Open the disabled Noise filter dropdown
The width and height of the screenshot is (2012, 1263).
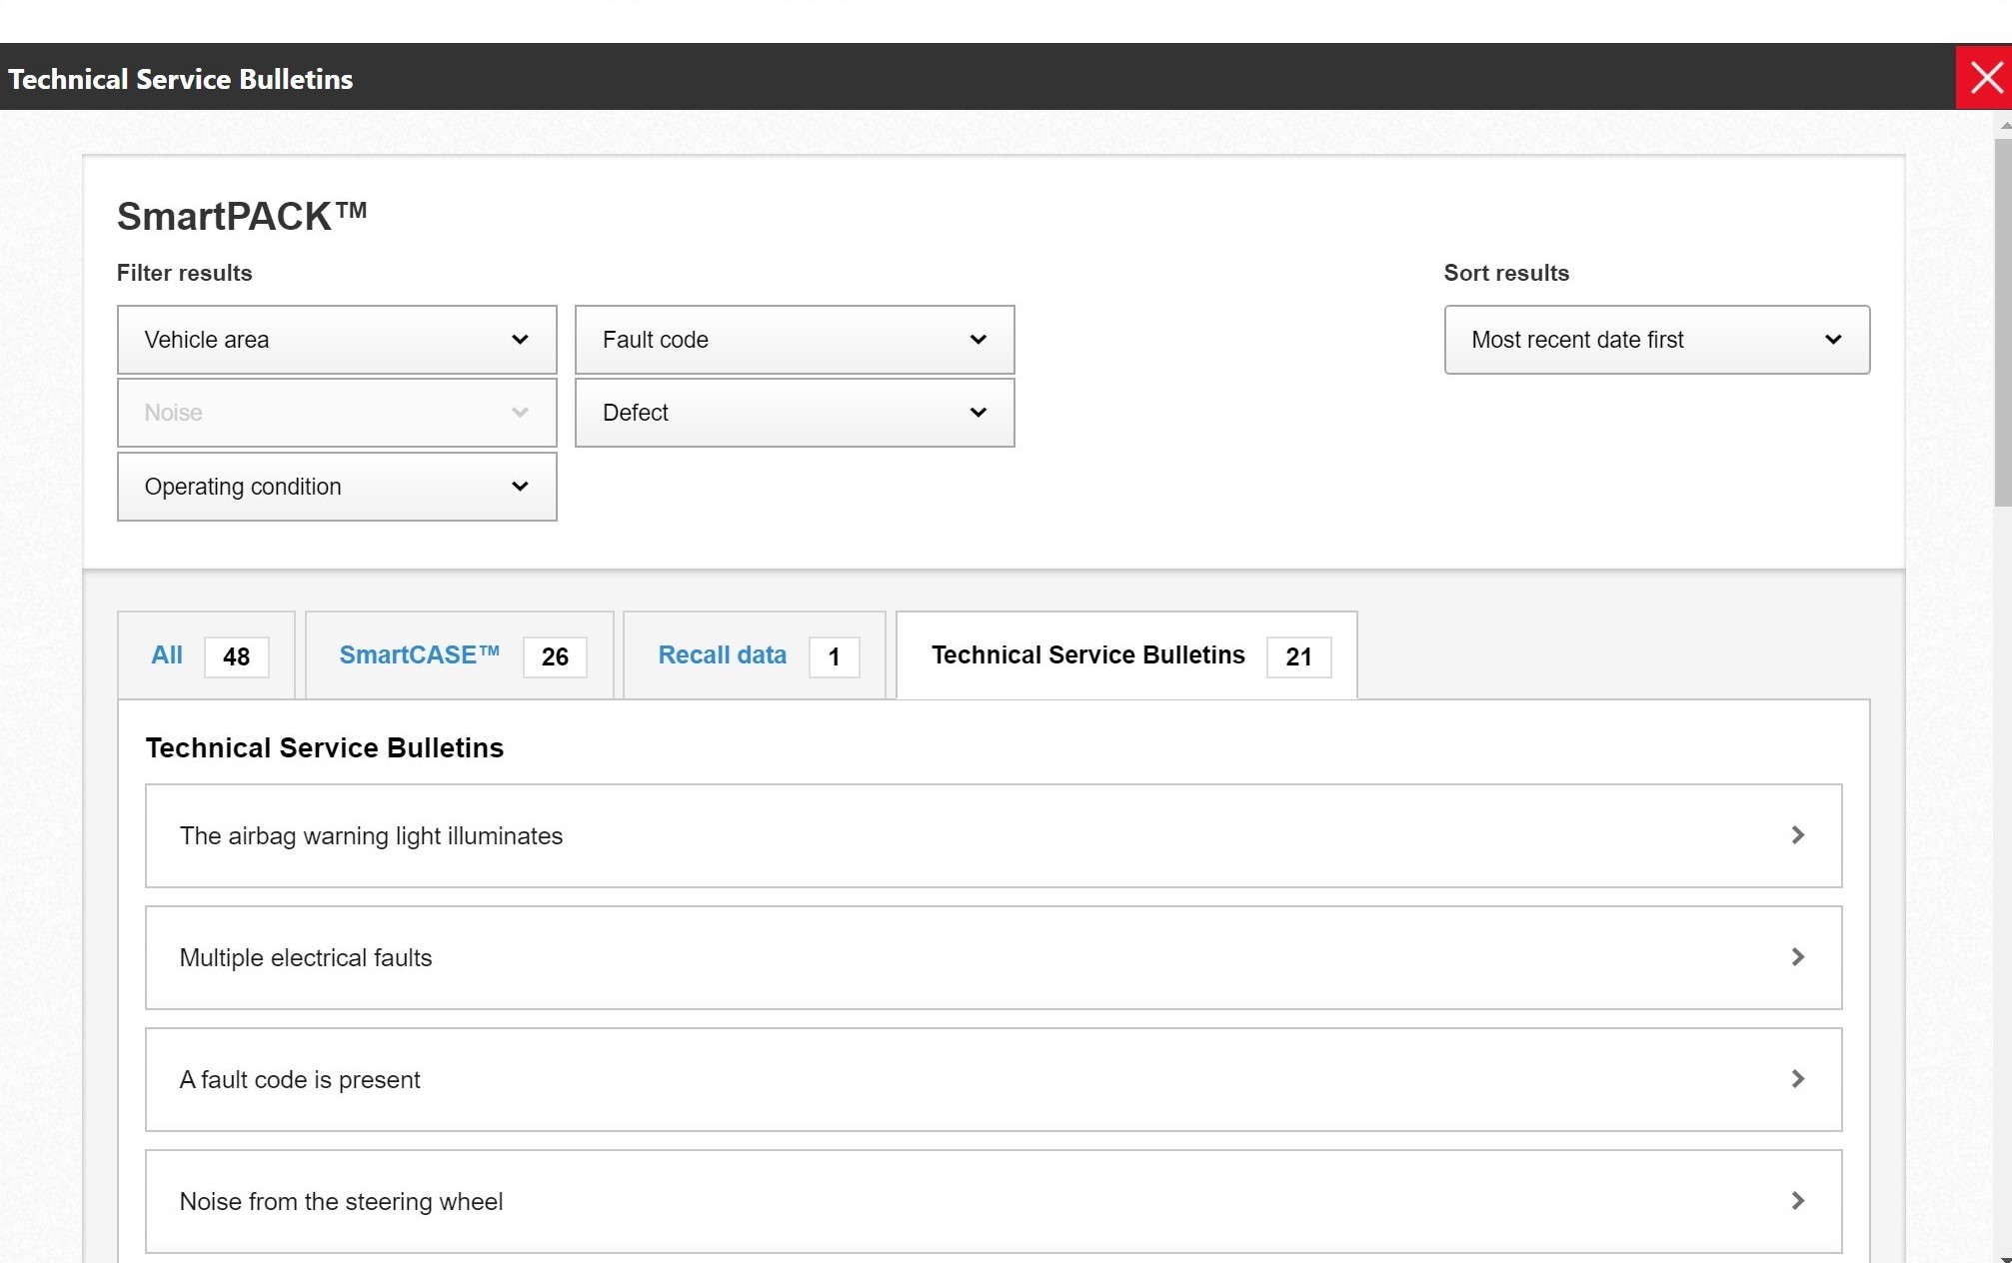[x=337, y=413]
